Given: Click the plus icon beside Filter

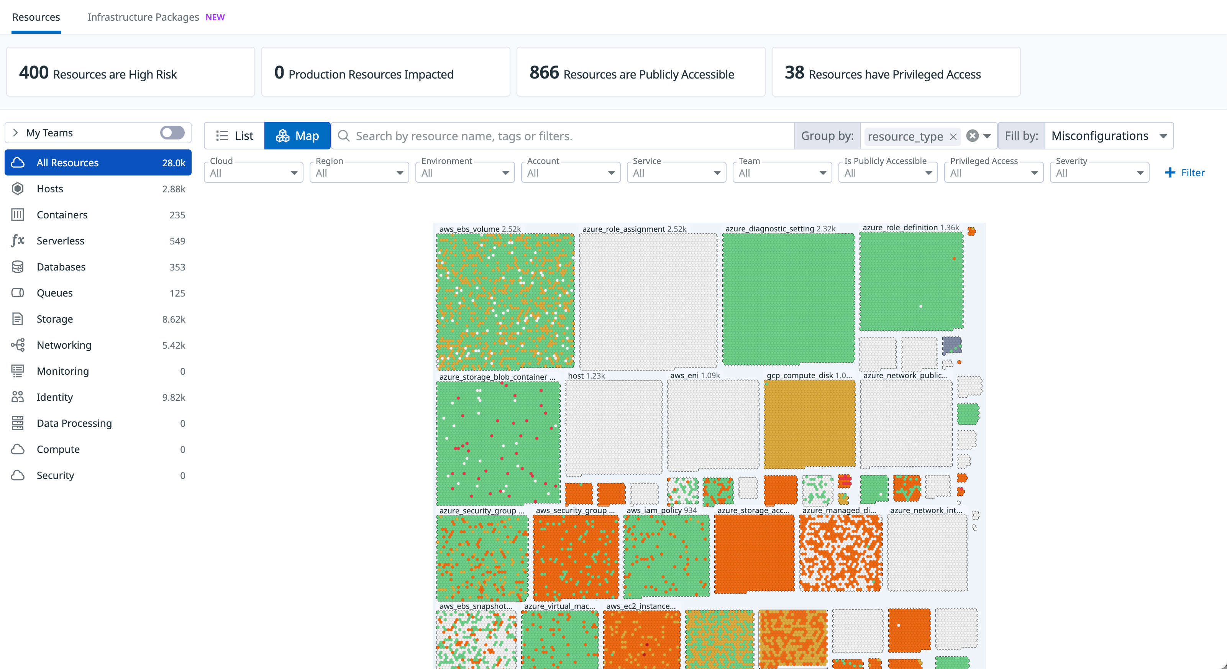Looking at the screenshot, I should [1170, 172].
